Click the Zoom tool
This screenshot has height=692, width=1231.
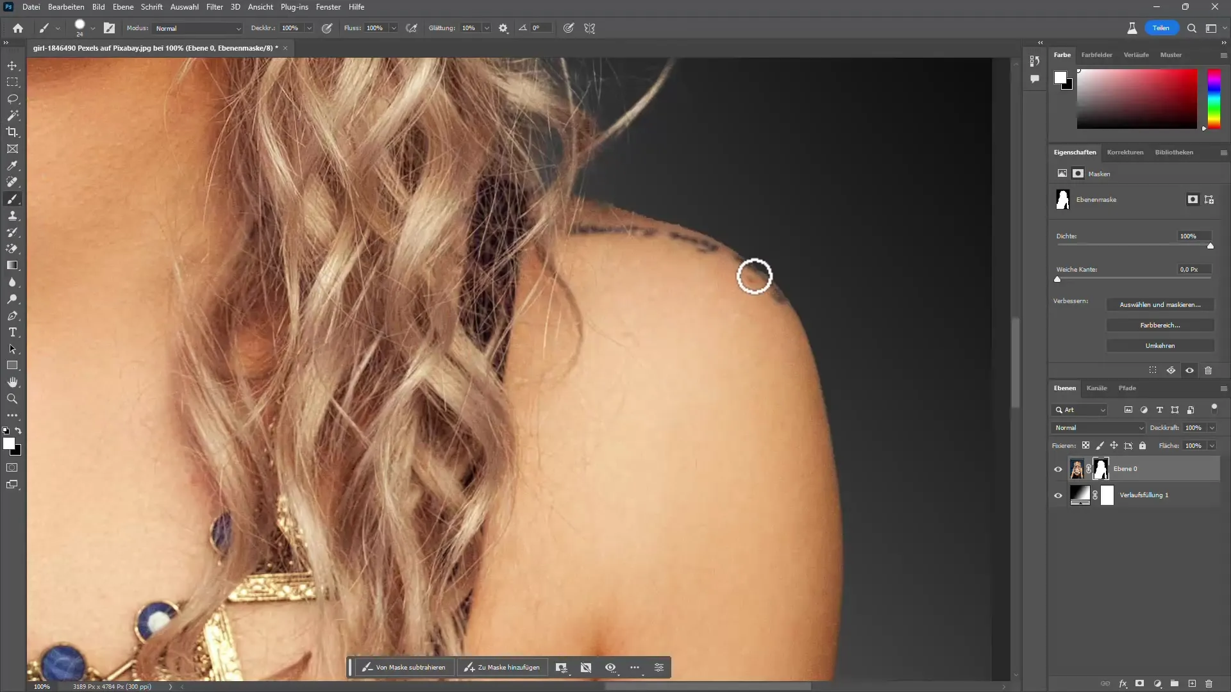(x=12, y=398)
